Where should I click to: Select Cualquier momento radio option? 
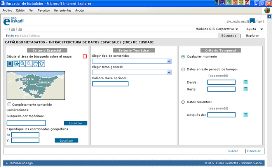pyautogui.click(x=183, y=57)
